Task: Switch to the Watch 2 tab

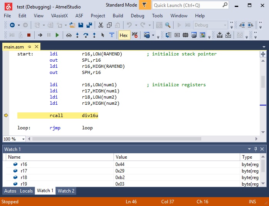Action: [66, 191]
